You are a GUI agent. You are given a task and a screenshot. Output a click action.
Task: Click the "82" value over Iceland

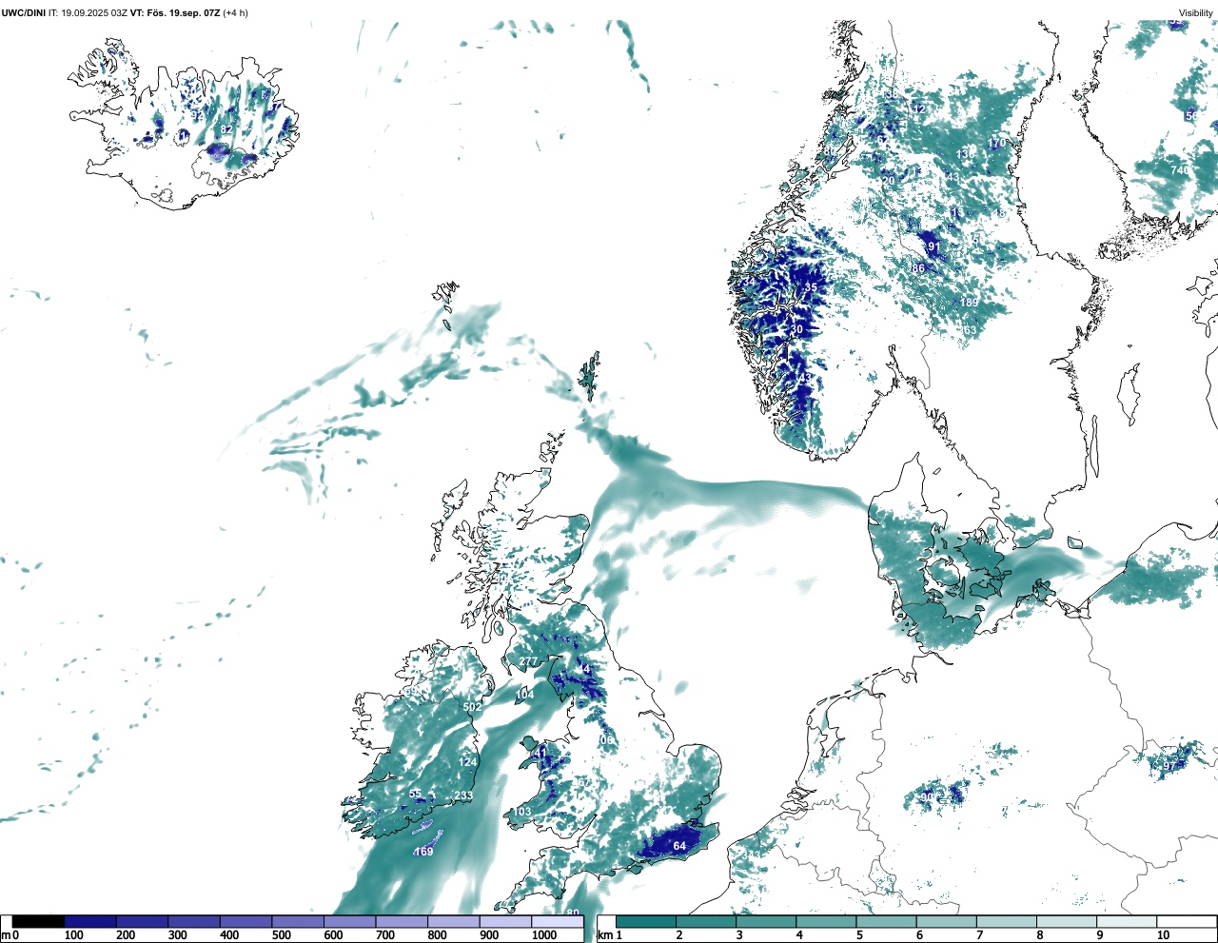pos(226,129)
